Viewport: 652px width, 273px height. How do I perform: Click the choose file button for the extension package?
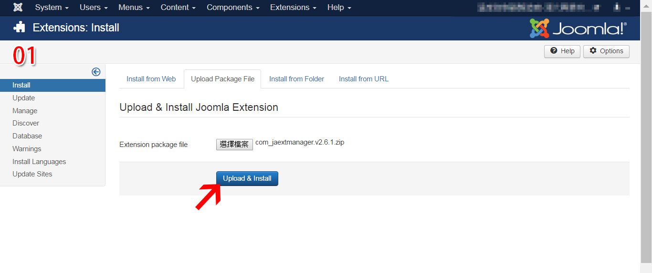(x=234, y=145)
